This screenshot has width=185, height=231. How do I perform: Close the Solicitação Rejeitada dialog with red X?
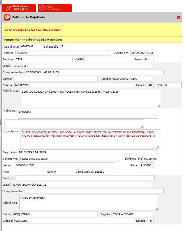(179, 17)
